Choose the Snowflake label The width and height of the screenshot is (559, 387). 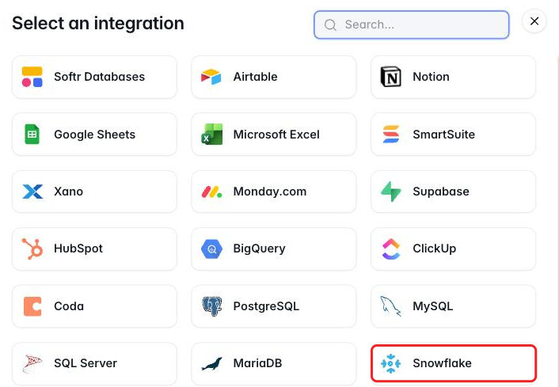[x=442, y=363]
